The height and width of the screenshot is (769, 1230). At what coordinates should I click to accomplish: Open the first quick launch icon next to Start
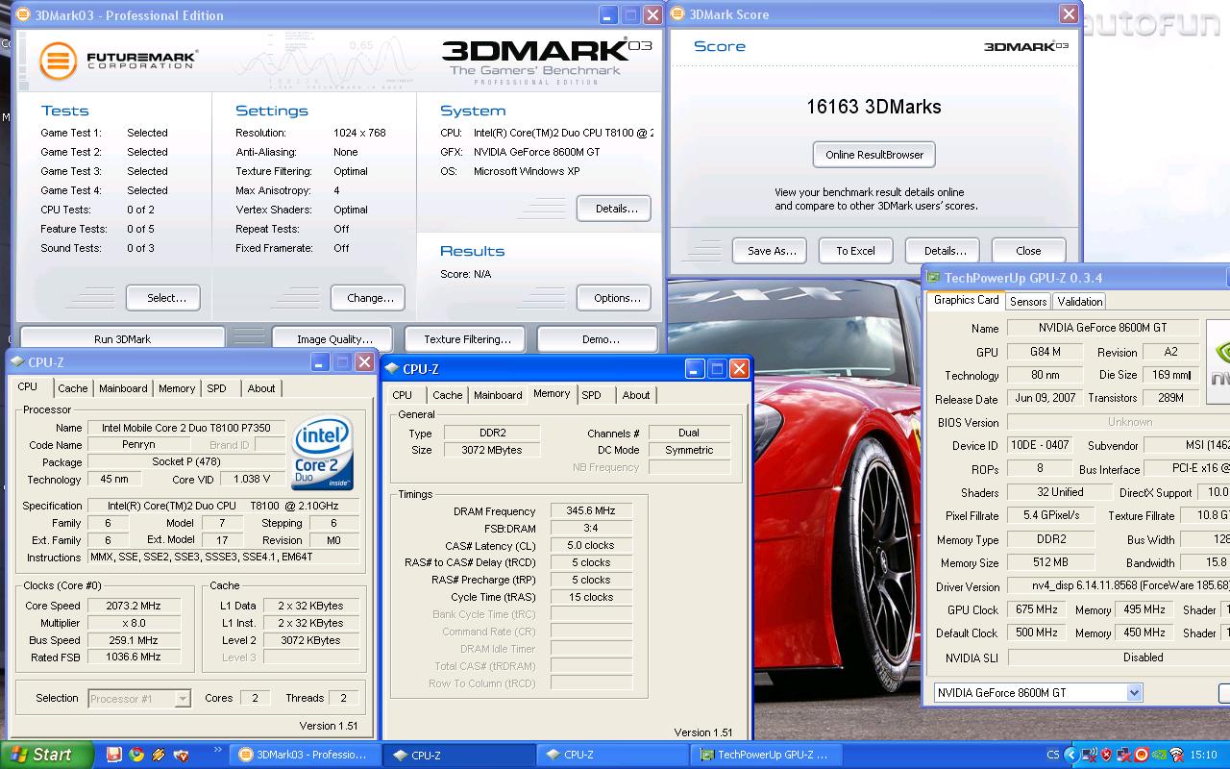(114, 755)
